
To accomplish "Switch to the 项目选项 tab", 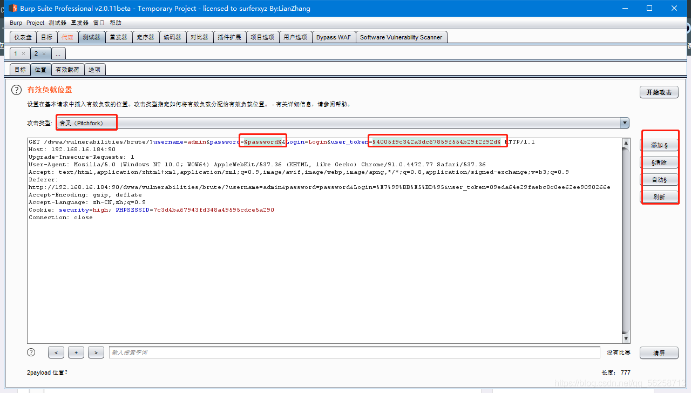I will click(262, 37).
